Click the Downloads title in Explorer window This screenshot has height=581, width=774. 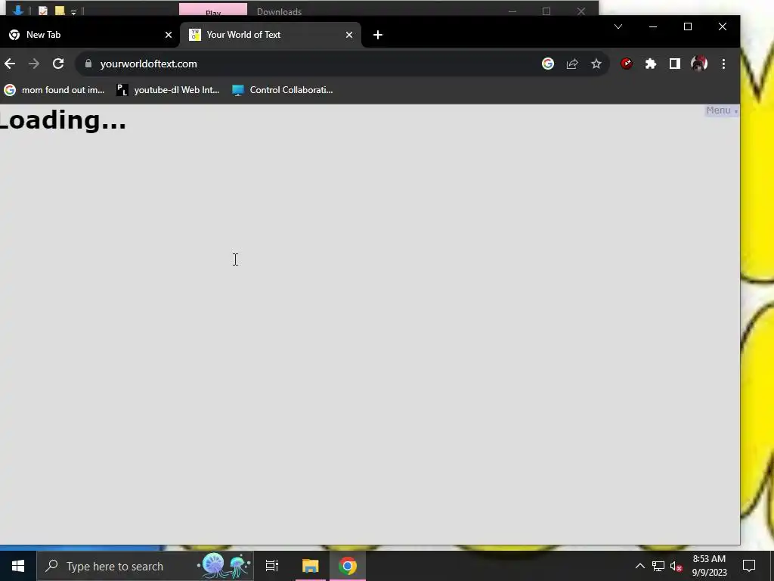[279, 11]
